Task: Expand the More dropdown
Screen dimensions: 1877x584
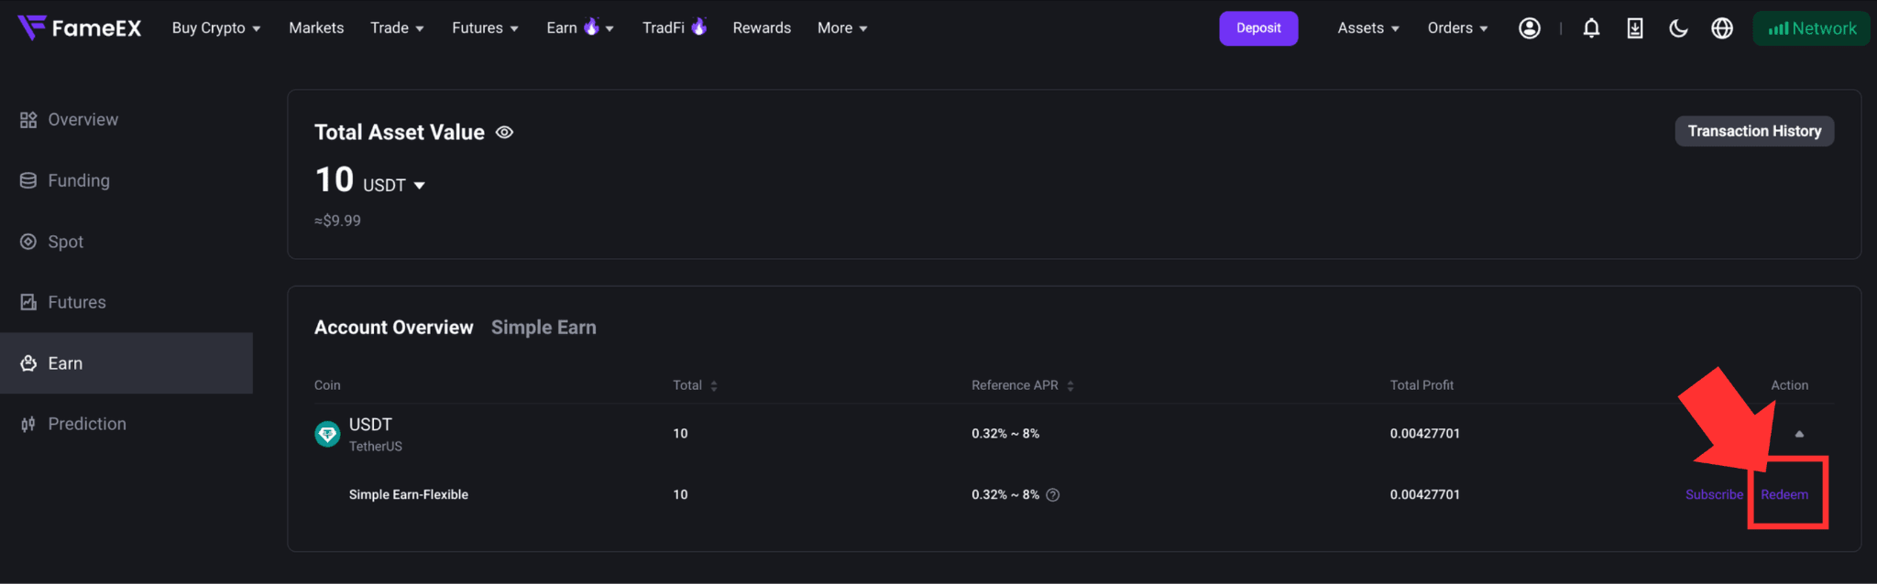Action: coord(842,28)
